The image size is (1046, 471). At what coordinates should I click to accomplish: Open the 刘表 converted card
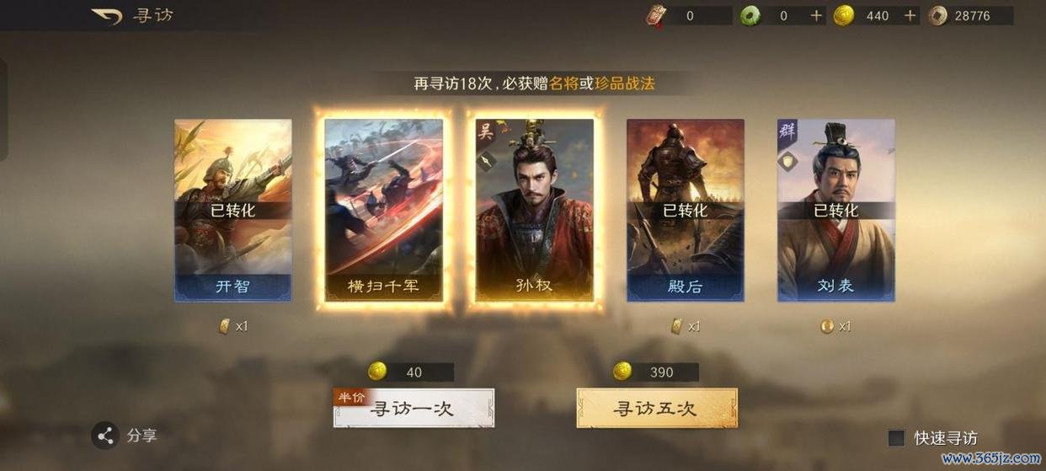pos(836,210)
